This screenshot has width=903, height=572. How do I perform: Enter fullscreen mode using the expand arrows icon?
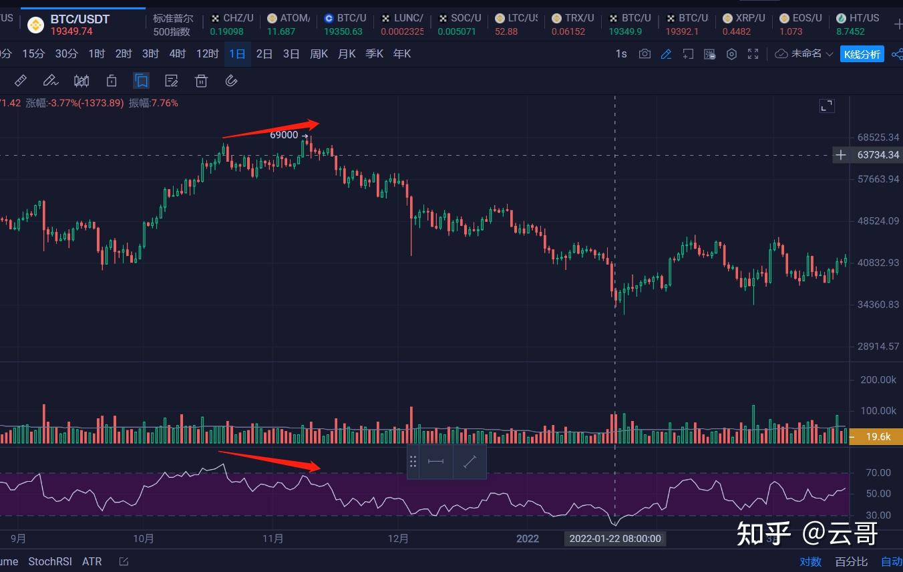pyautogui.click(x=753, y=53)
